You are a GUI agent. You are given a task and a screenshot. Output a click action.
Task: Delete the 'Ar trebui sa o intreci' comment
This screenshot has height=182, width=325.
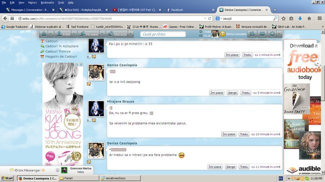click(230, 167)
